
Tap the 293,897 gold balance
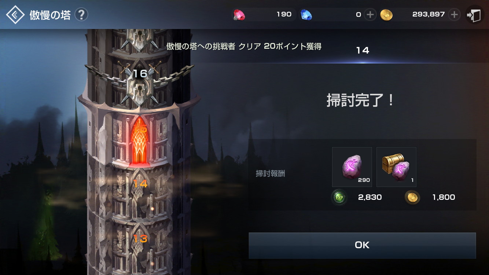[429, 15]
